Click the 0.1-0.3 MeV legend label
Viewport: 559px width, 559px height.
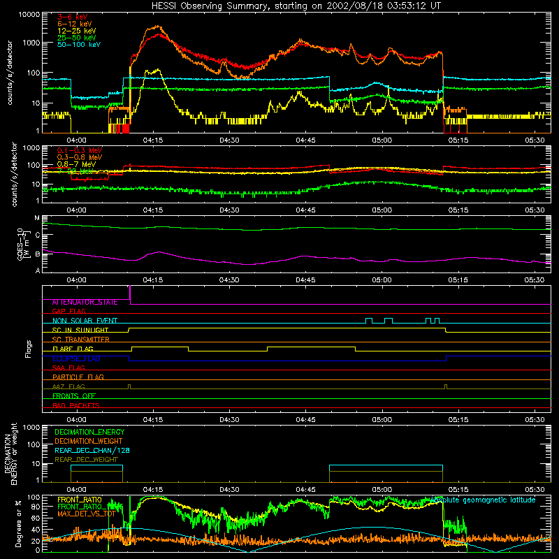[80, 150]
